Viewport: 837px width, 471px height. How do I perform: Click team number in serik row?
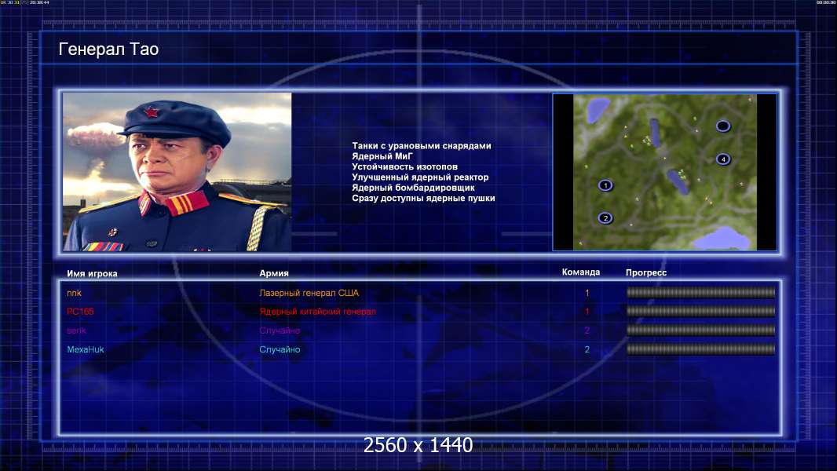pyautogui.click(x=587, y=330)
